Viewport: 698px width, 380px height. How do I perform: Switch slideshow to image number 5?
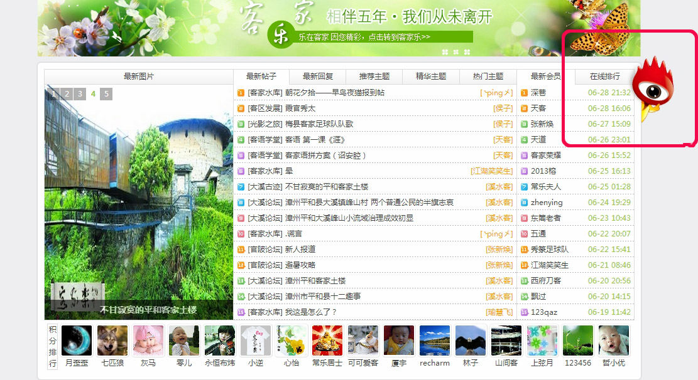[106, 94]
